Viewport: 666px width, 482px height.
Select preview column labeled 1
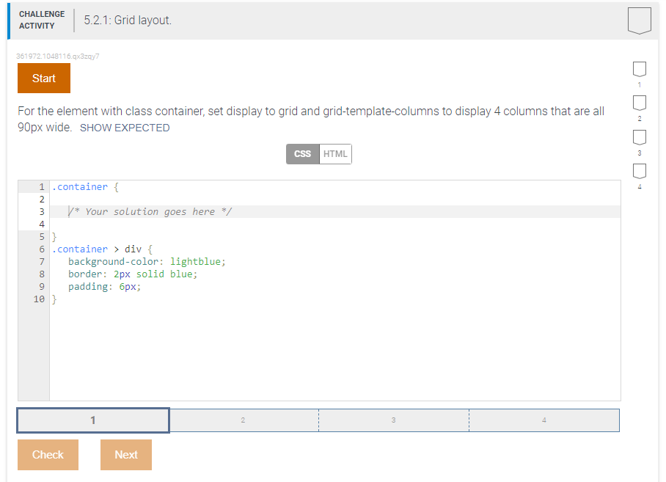(x=92, y=420)
